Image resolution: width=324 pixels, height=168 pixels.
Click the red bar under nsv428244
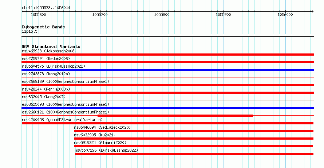coord(167,93)
